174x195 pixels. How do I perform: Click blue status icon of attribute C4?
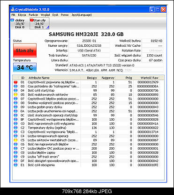point(15,136)
